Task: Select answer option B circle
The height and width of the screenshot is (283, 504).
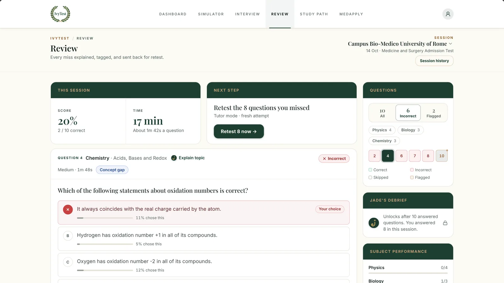Action: click(68, 236)
